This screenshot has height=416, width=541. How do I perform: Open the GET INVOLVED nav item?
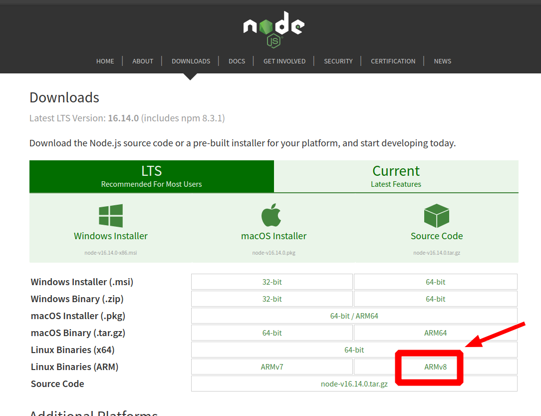click(x=284, y=61)
